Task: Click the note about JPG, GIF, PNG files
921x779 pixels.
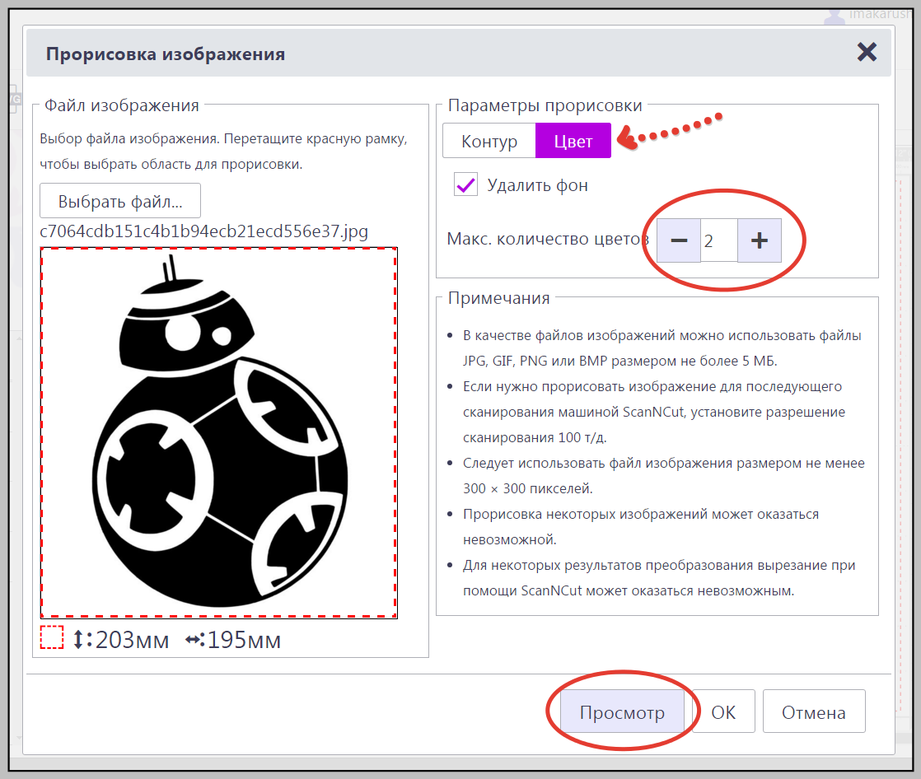Action: pos(662,348)
